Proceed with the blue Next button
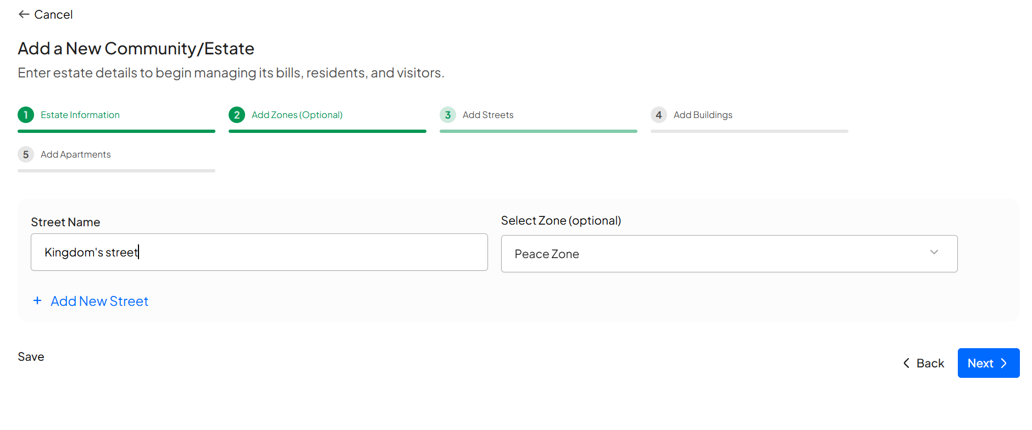The height and width of the screenshot is (430, 1032). pos(989,363)
